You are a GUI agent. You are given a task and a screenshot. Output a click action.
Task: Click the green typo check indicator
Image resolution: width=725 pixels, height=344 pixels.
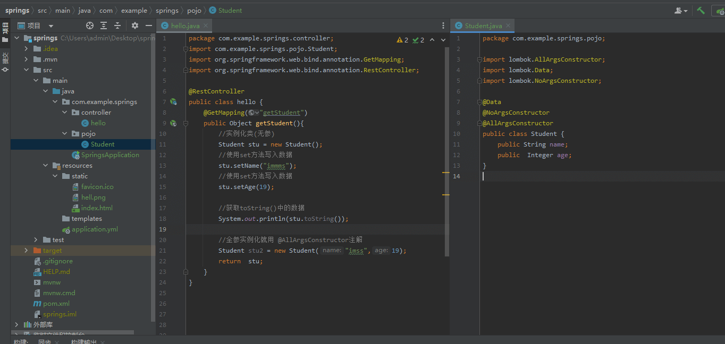tap(418, 40)
